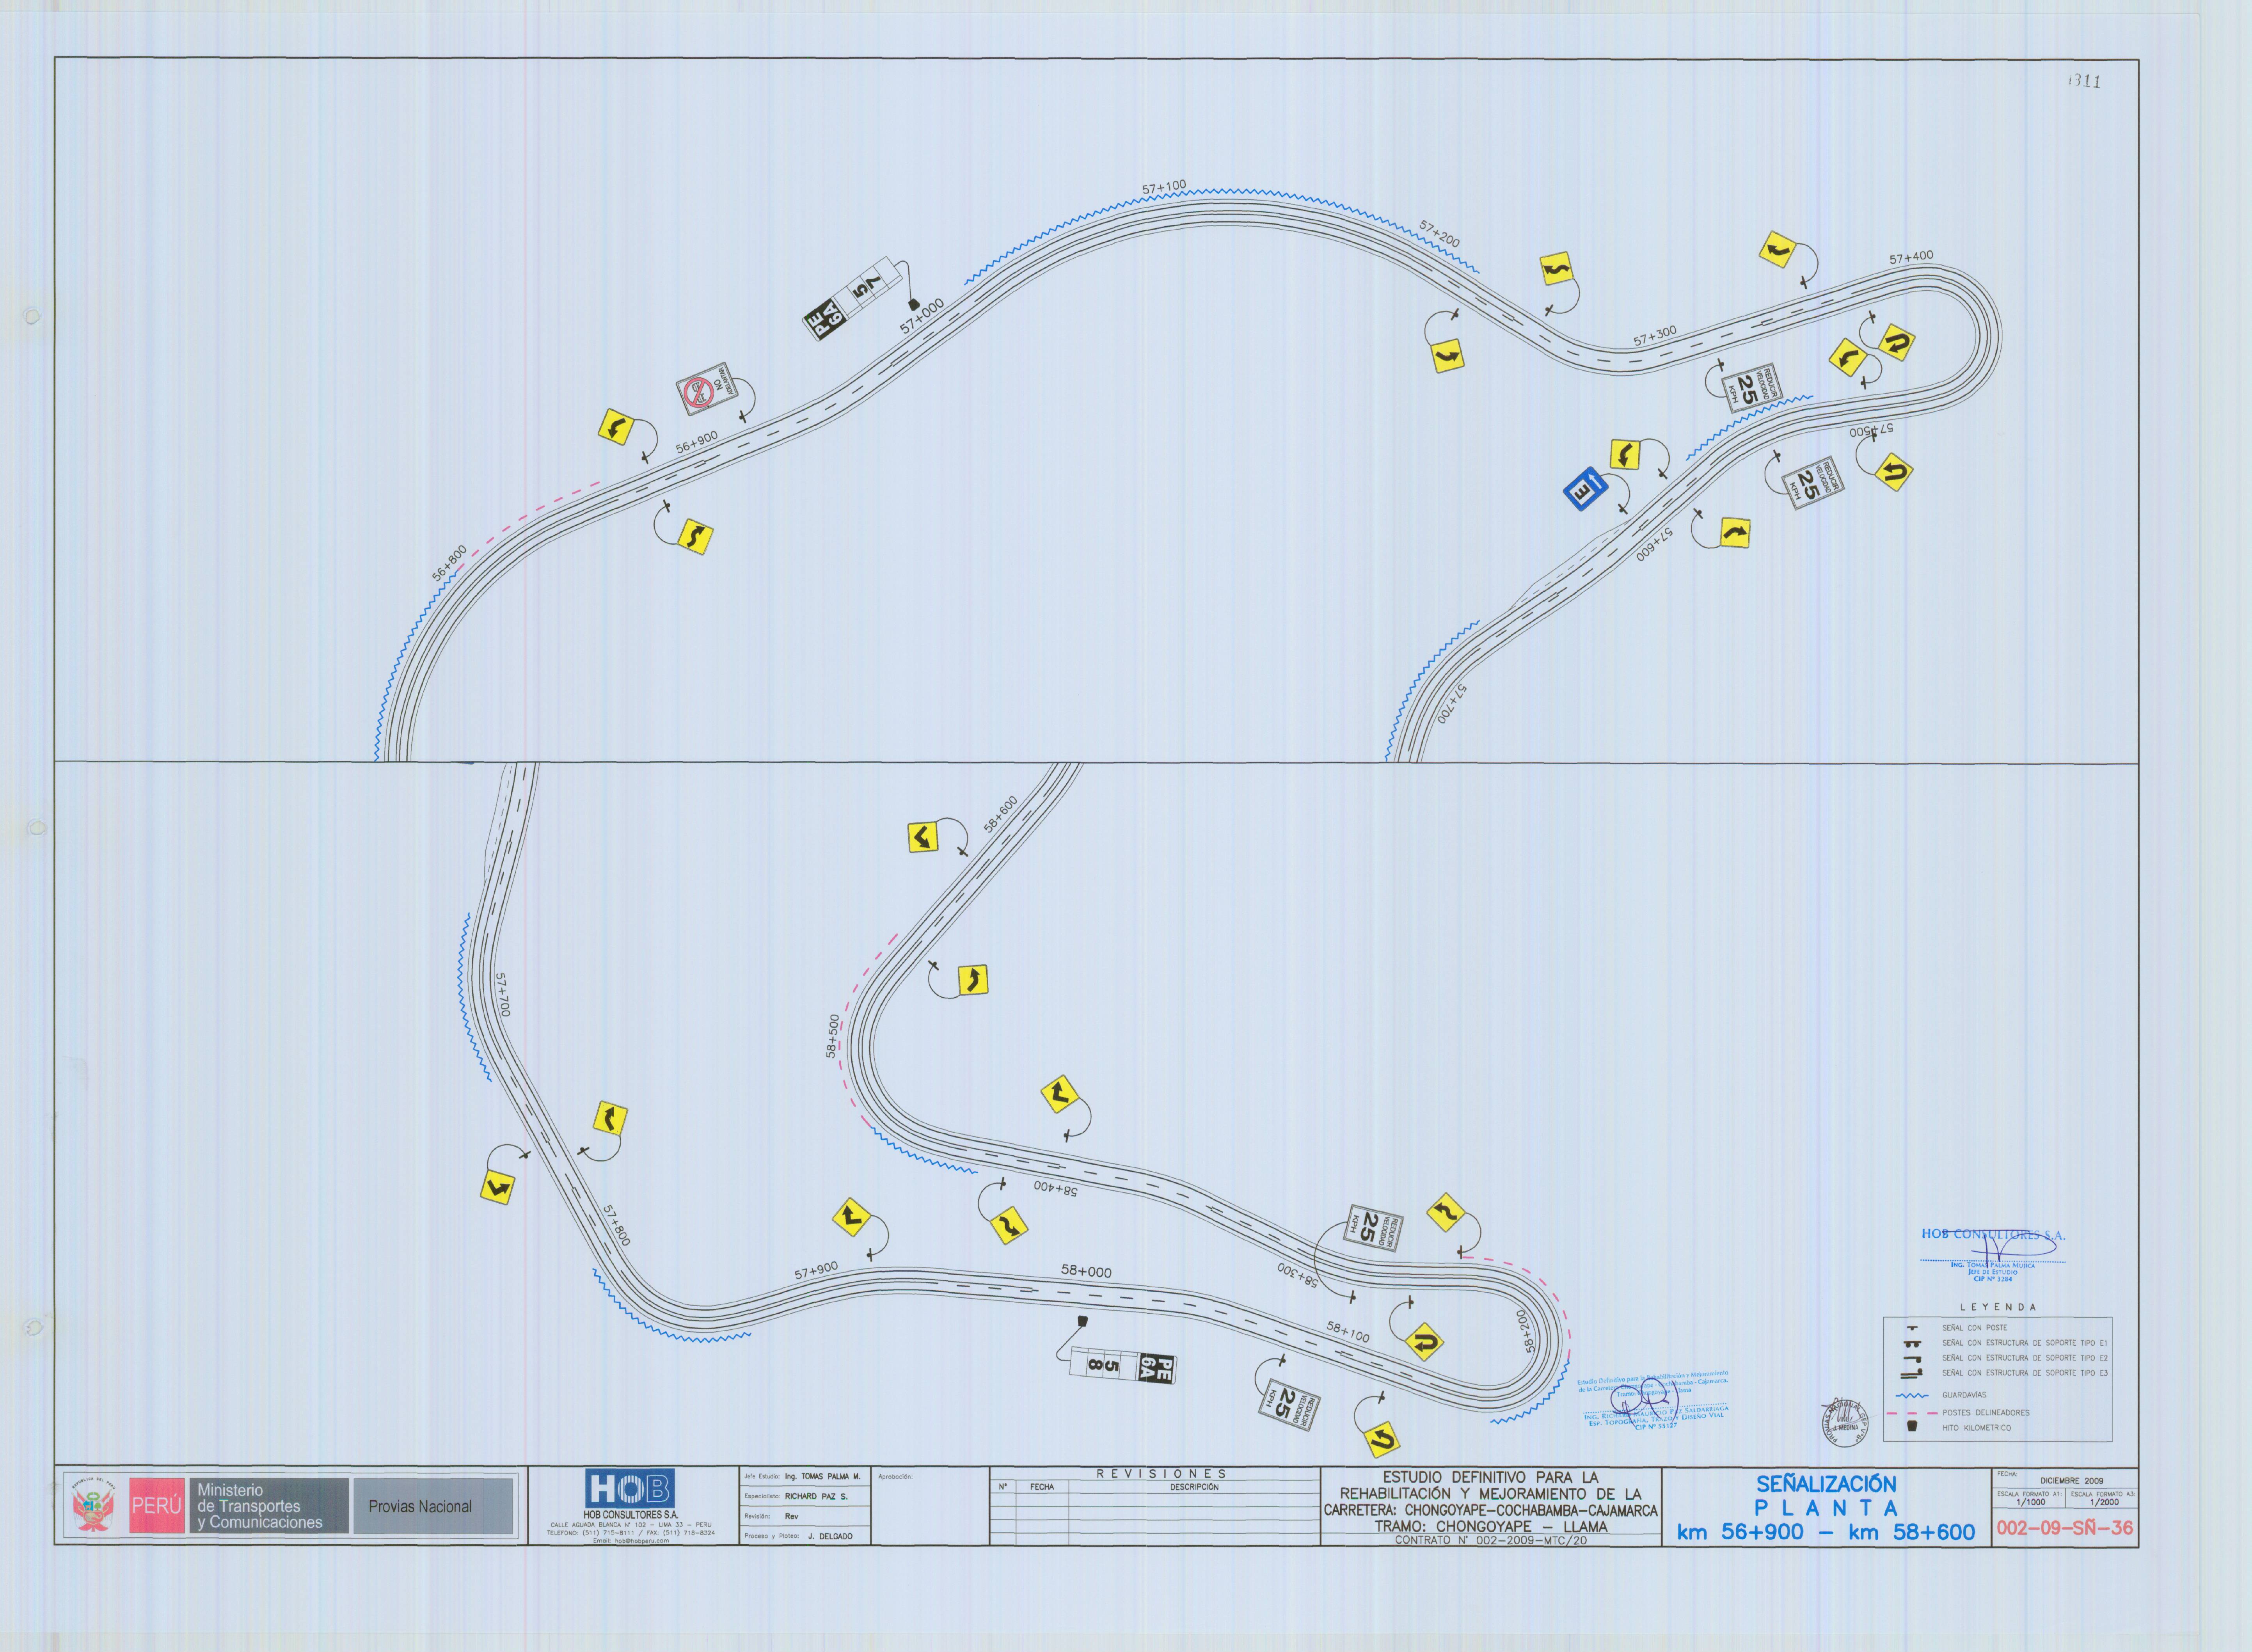Click the station label 57+100

click(x=1164, y=187)
